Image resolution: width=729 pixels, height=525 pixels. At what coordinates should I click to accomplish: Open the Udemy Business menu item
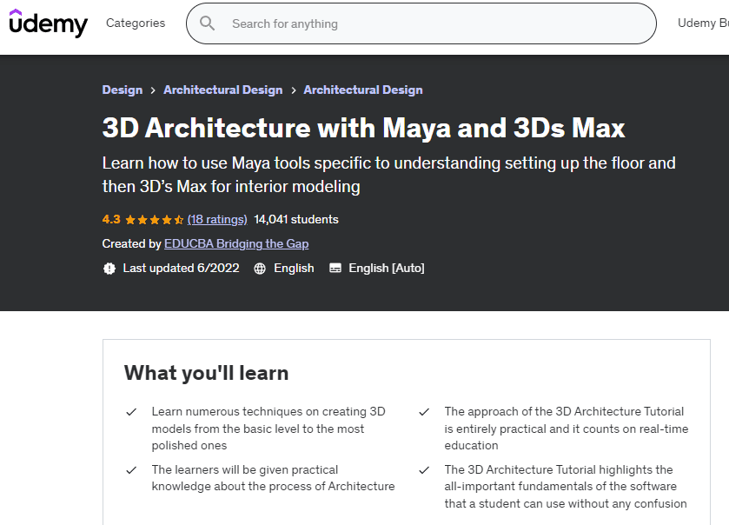[703, 23]
